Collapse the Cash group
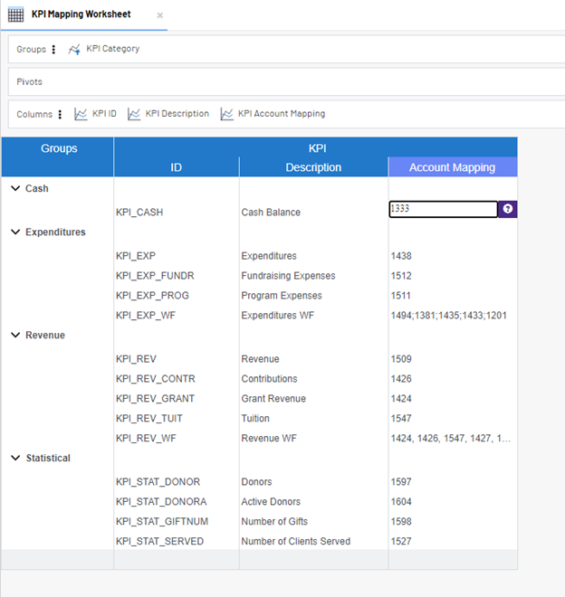Screen dimensions: 565x597 point(15,188)
